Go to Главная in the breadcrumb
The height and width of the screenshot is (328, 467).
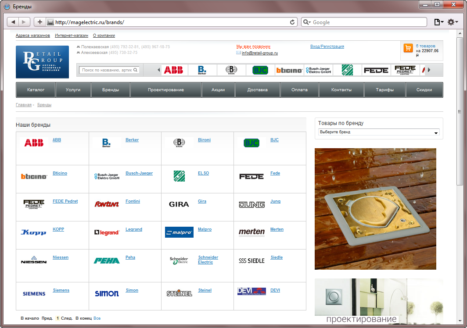point(24,105)
